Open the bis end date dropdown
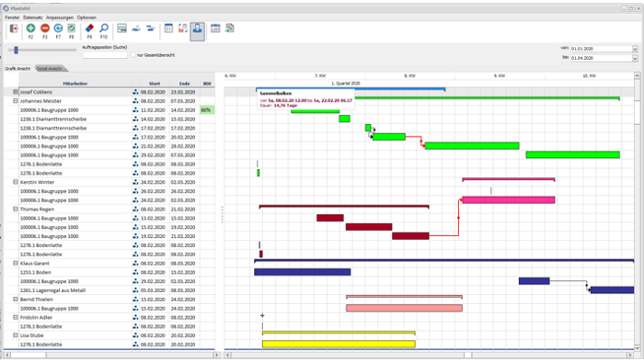 pos(635,58)
